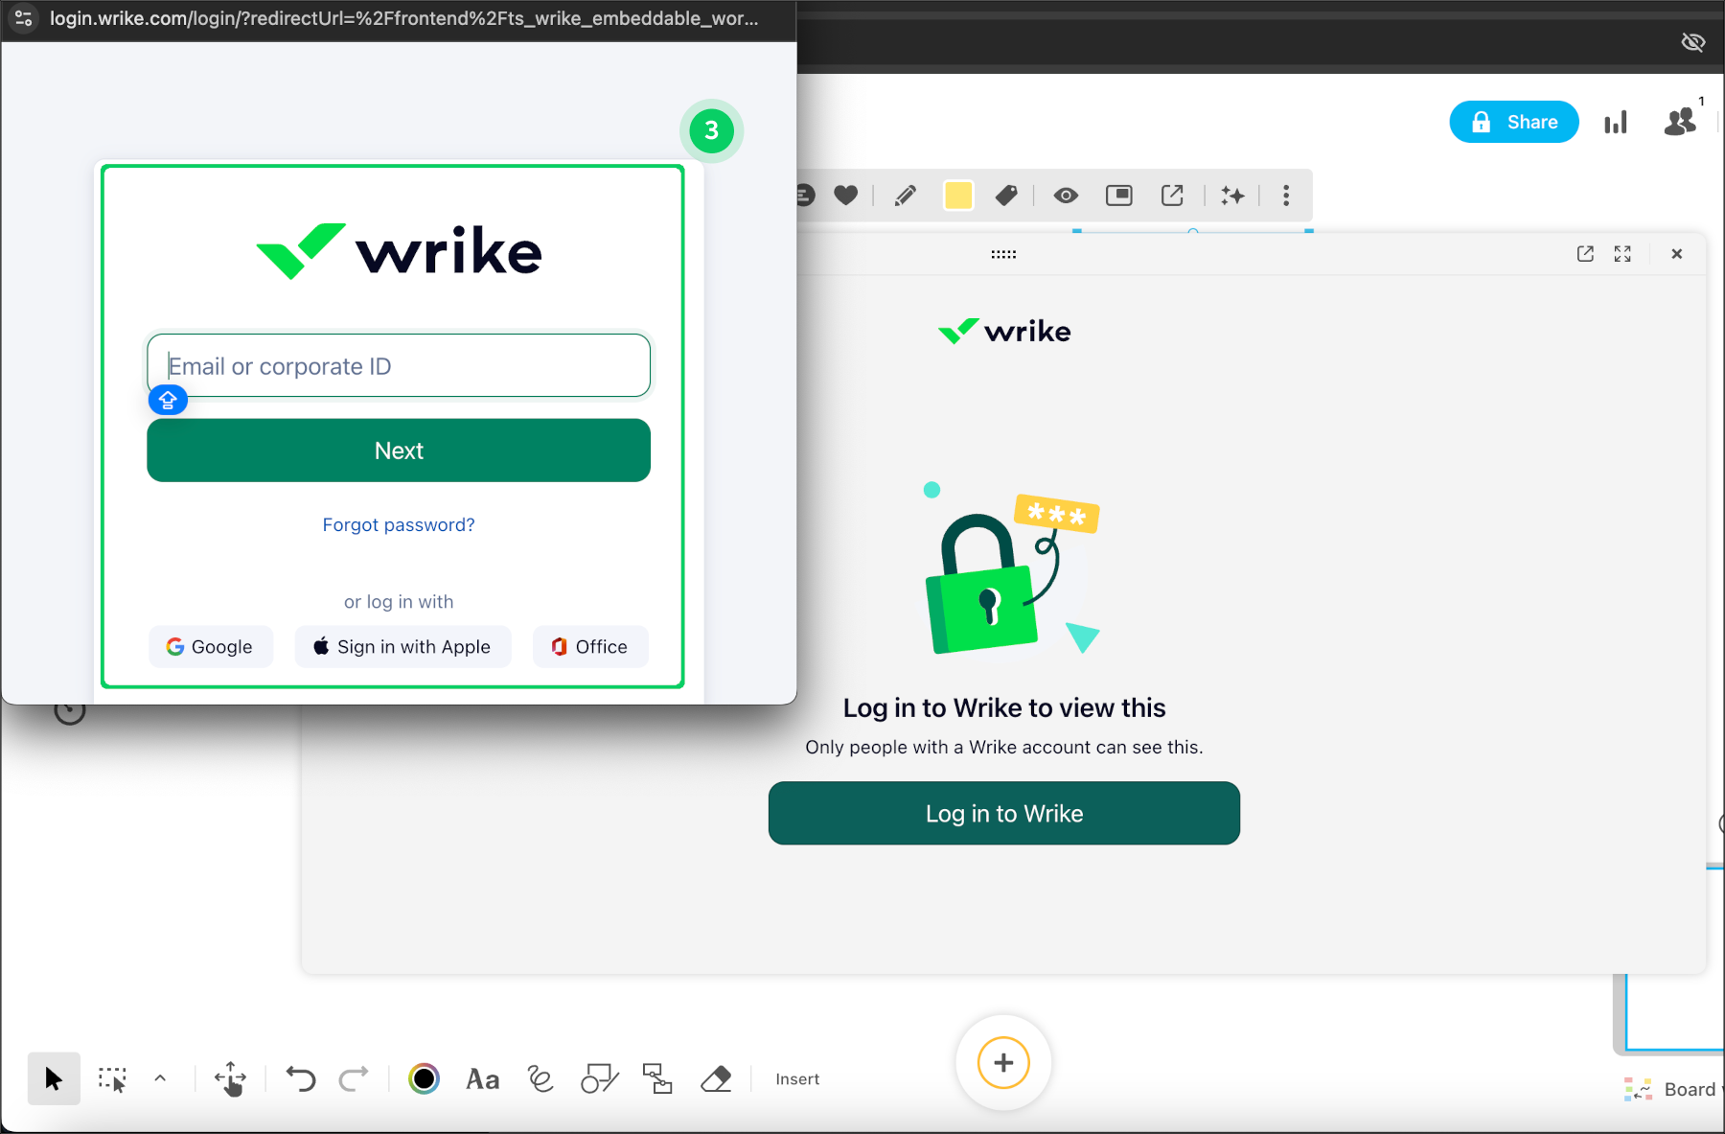The height and width of the screenshot is (1134, 1725).
Task: Select the Aa text tool
Action: click(x=482, y=1079)
